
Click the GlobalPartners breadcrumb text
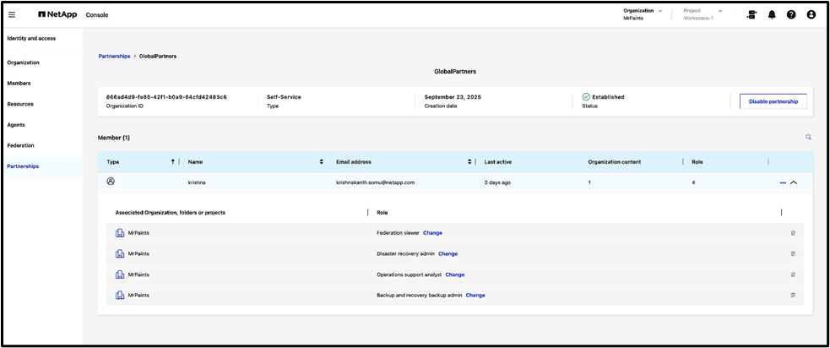(x=158, y=56)
